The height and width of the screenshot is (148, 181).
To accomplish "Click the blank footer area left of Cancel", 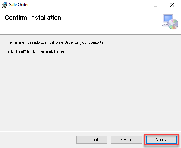I will (x=38, y=140).
